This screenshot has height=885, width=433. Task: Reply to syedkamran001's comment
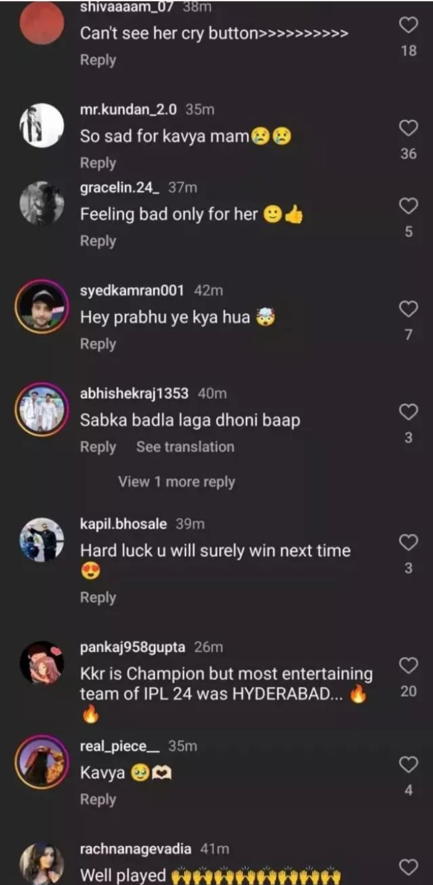[98, 344]
